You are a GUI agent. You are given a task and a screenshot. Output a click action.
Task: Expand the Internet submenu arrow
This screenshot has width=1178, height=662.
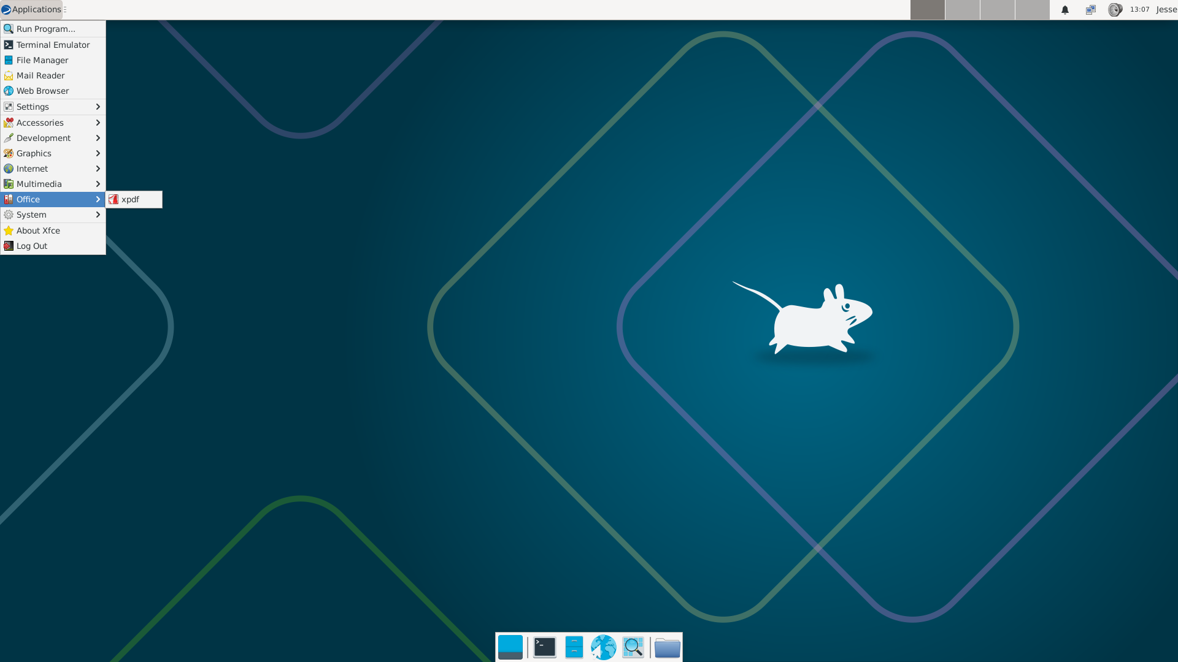pyautogui.click(x=98, y=169)
